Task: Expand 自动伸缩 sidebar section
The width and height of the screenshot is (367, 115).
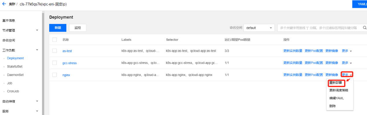Action: [21, 101]
